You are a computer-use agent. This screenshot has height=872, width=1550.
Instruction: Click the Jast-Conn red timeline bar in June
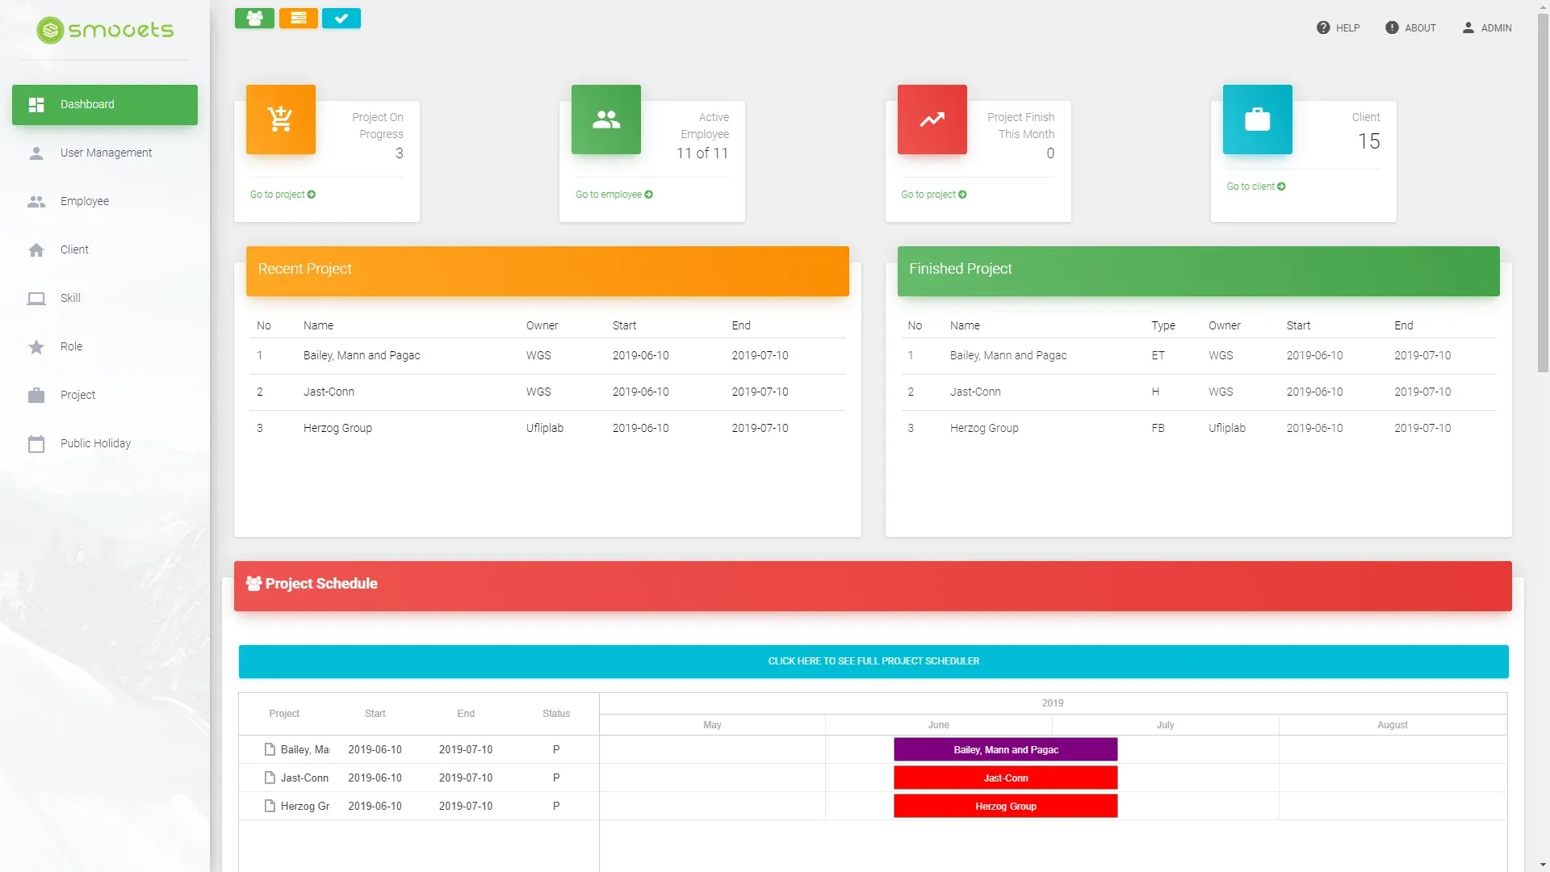click(x=1004, y=778)
